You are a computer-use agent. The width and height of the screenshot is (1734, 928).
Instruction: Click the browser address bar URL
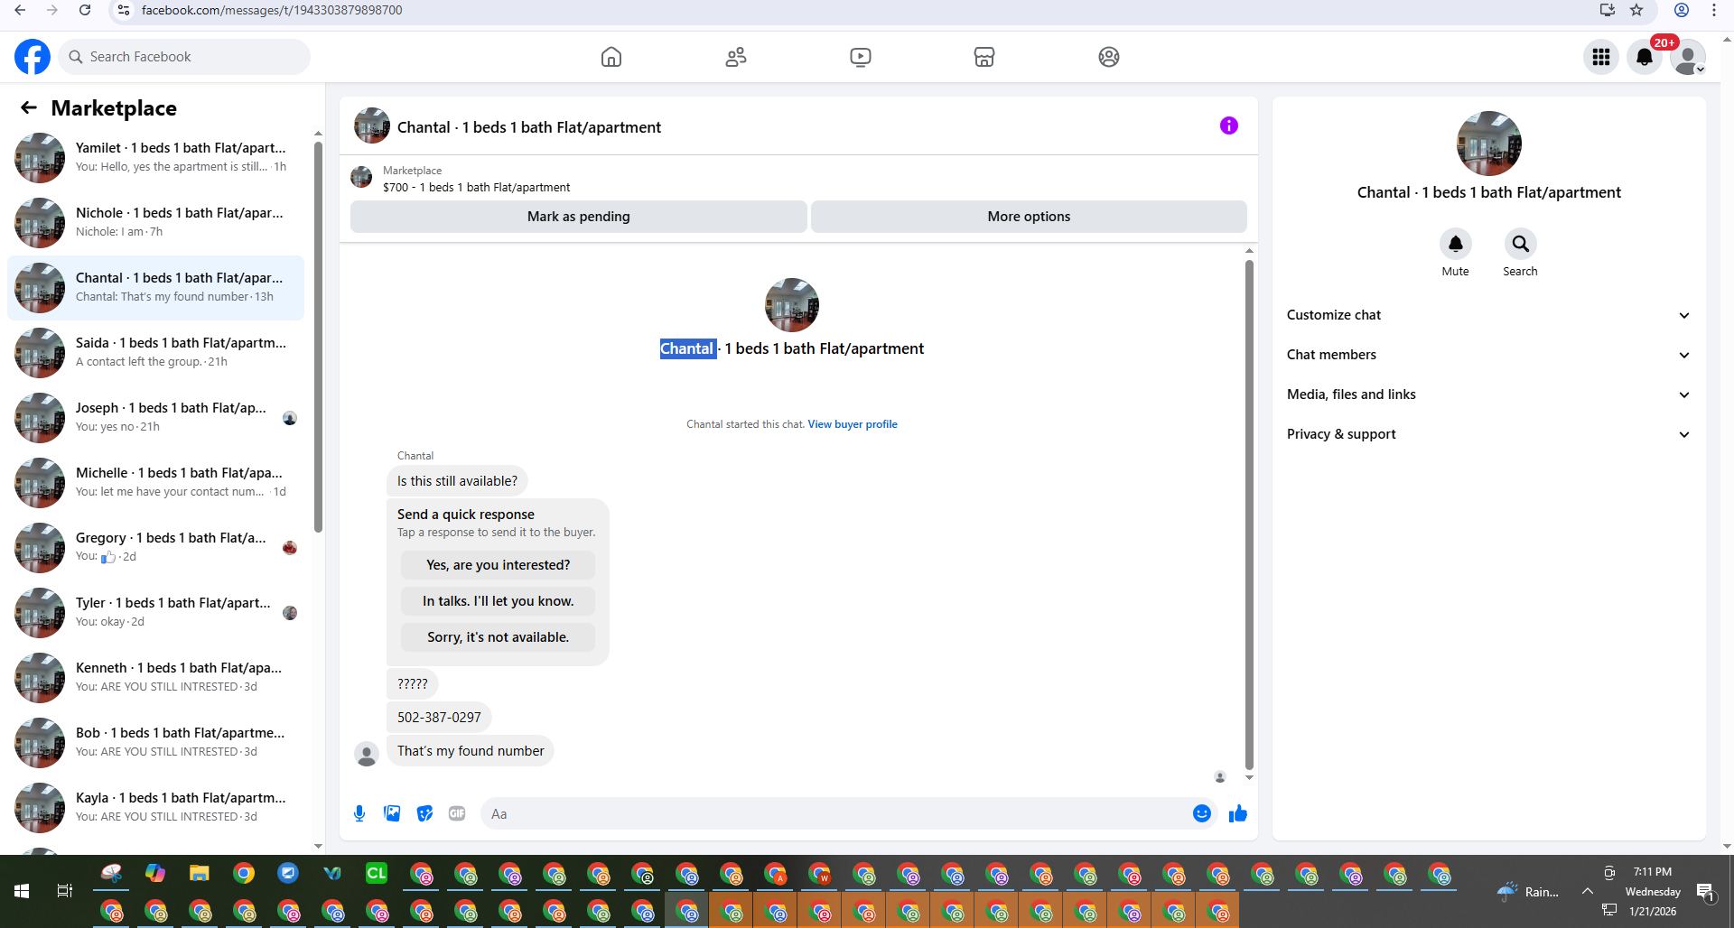[x=272, y=10]
